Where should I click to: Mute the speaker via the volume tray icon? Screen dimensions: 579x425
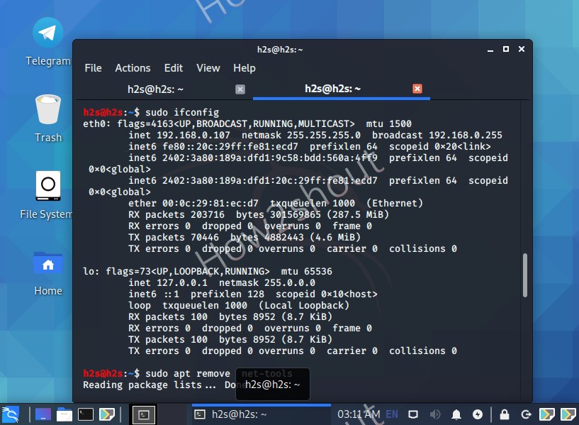(434, 414)
